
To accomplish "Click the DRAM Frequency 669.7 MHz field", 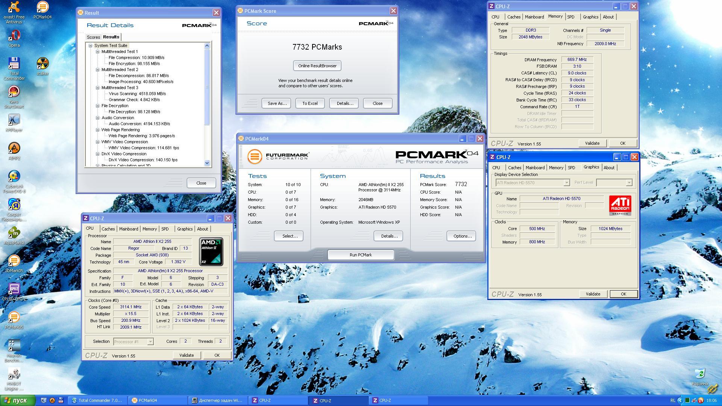I will pyautogui.click(x=577, y=59).
